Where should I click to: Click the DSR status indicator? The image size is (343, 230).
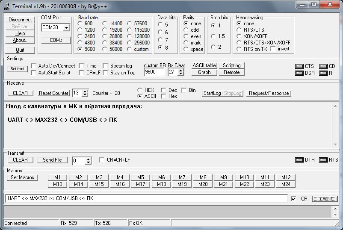point(299,73)
